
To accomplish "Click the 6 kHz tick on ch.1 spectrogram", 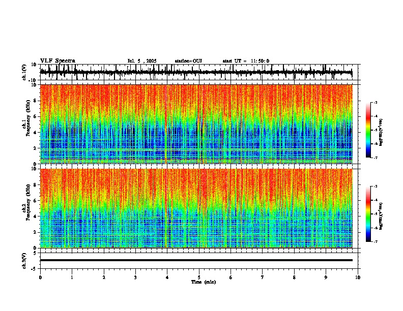I will (x=36, y=117).
